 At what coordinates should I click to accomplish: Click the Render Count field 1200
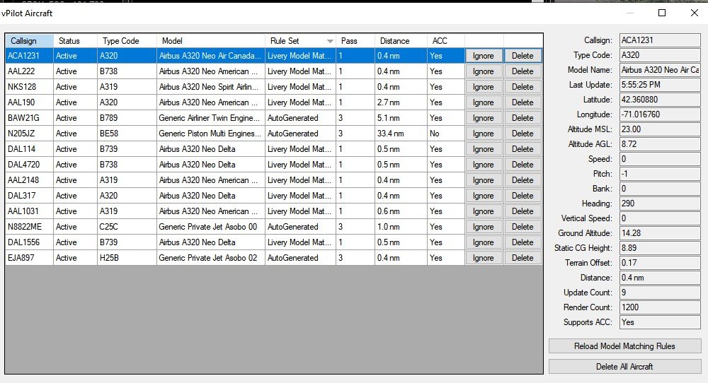[x=660, y=307]
